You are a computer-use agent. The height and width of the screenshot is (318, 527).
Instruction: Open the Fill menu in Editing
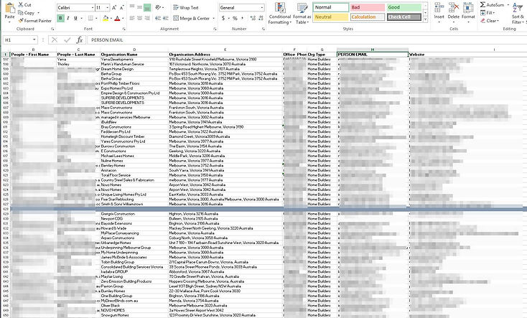click(488, 13)
